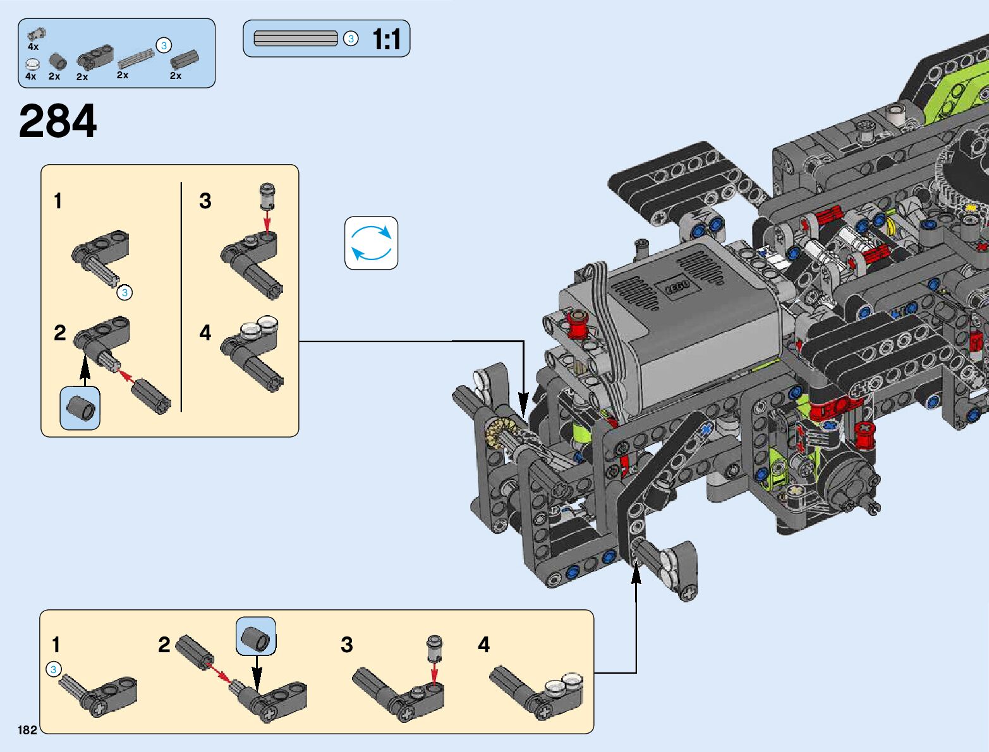Click the circled 3 beside the 1:1 axle bar
The image size is (989, 752).
pyautogui.click(x=351, y=39)
